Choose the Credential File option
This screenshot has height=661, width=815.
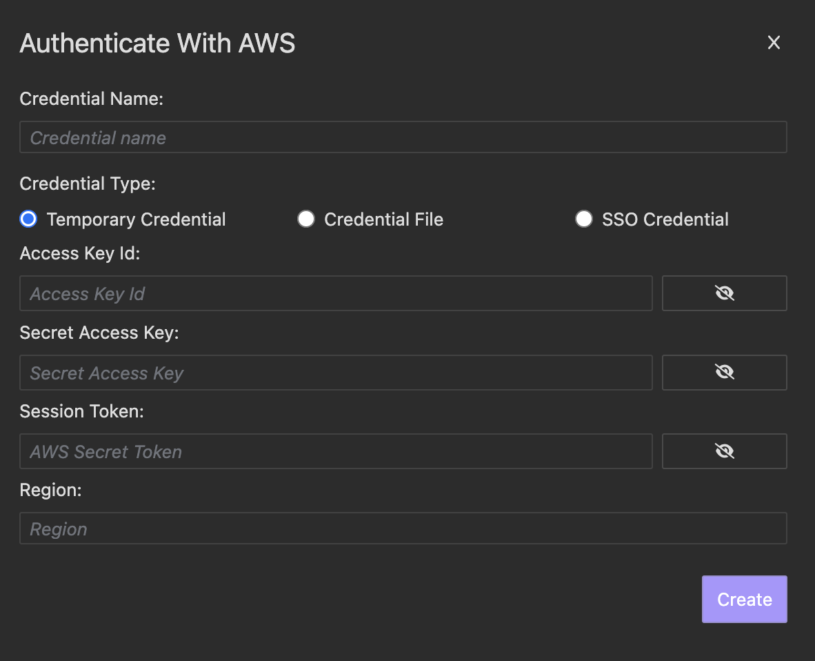pyautogui.click(x=306, y=219)
